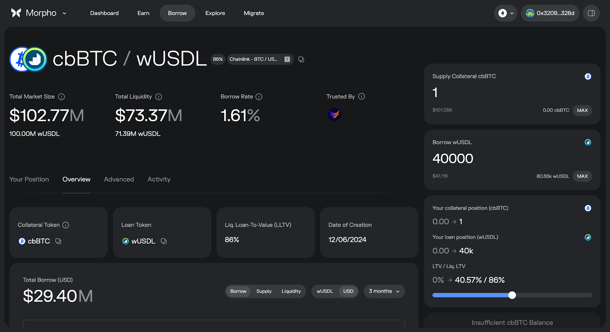The height and width of the screenshot is (332, 610).
Task: Click the oracle warning exclamation icon
Action: tap(287, 59)
